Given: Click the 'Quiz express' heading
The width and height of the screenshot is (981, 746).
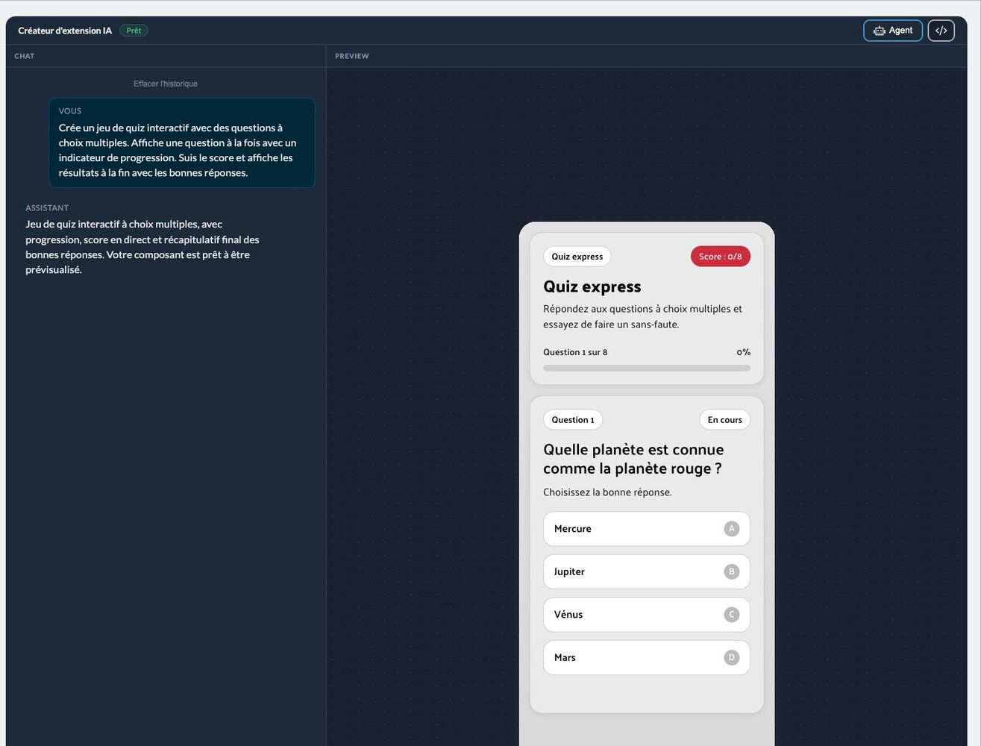Looking at the screenshot, I should coord(592,286).
